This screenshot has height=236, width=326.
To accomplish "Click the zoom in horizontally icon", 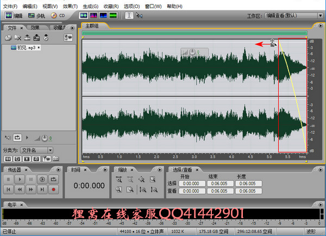I will (118, 180).
